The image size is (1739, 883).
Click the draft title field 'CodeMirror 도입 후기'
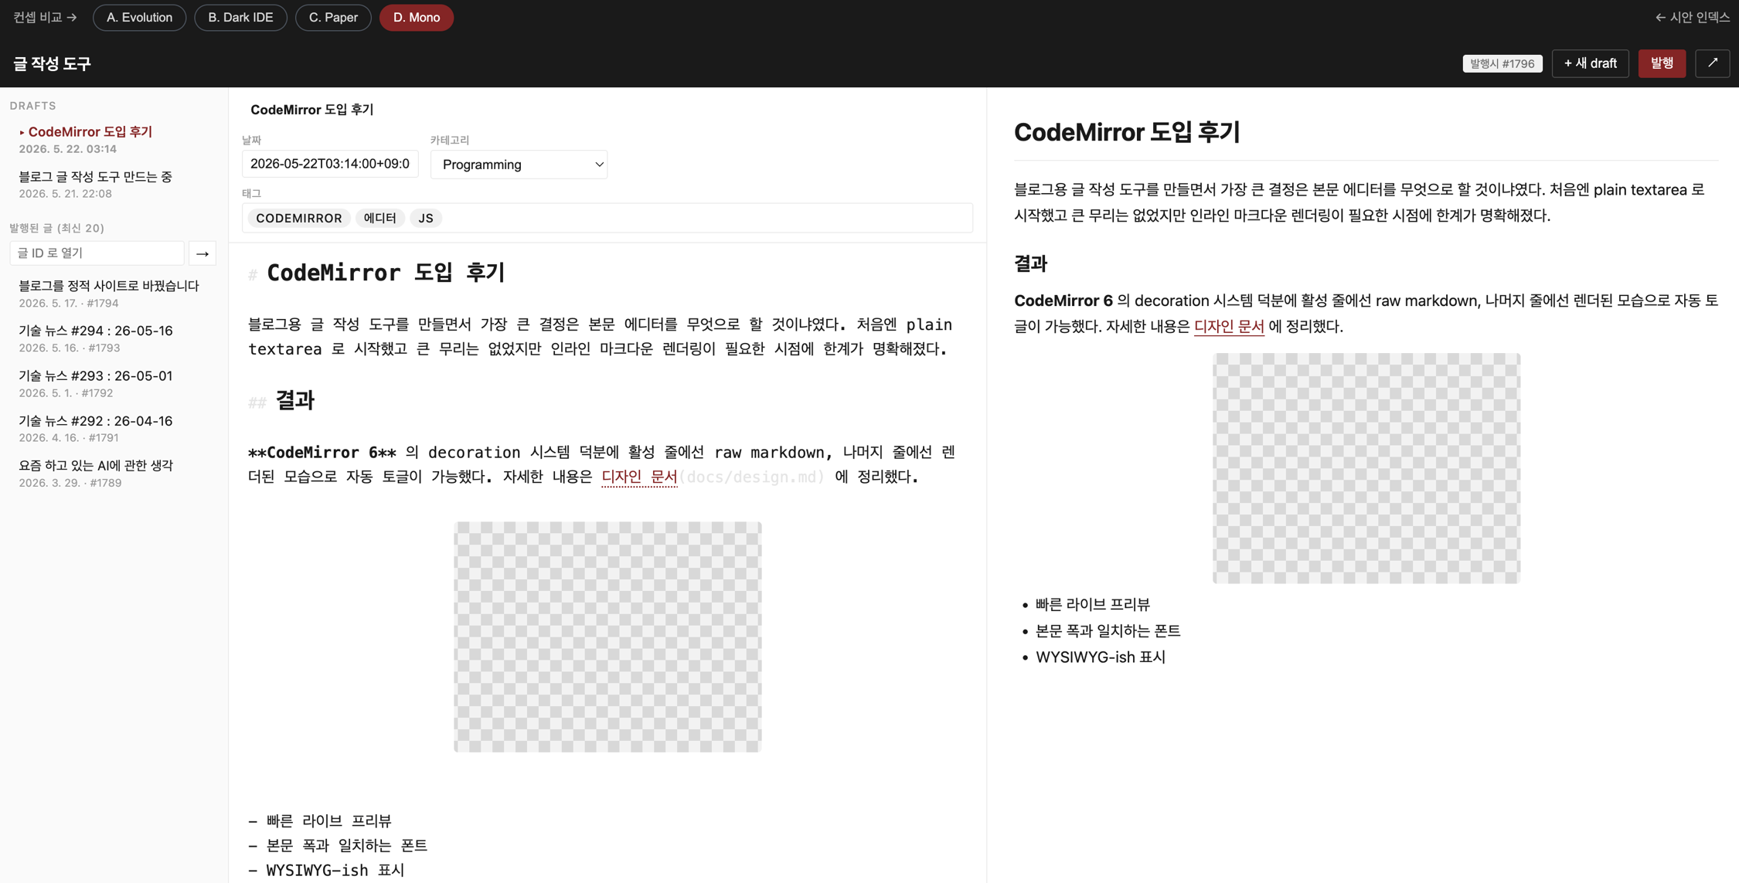tap(312, 110)
